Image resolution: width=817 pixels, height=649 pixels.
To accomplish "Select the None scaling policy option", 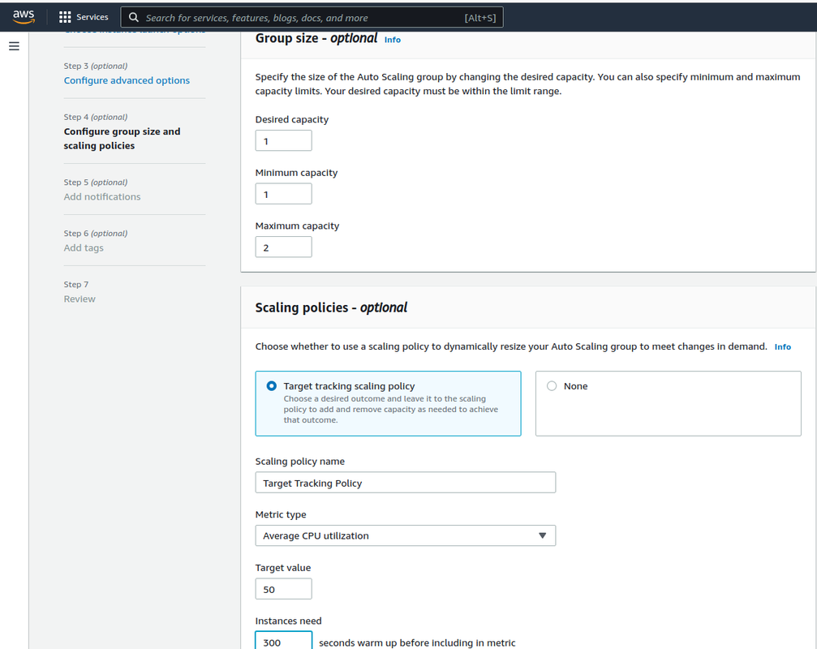I will coord(552,386).
